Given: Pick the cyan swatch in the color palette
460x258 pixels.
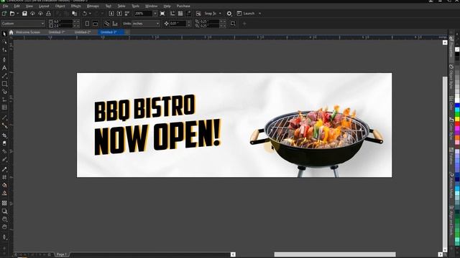Looking at the screenshot, I should point(457,110).
